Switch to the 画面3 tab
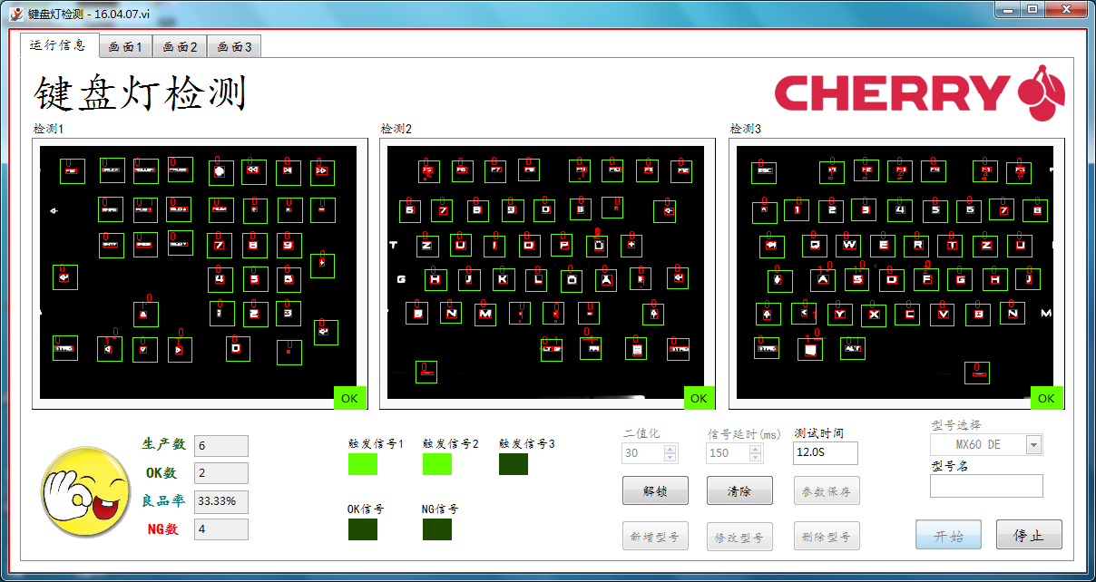The width and height of the screenshot is (1096, 582). (234, 47)
